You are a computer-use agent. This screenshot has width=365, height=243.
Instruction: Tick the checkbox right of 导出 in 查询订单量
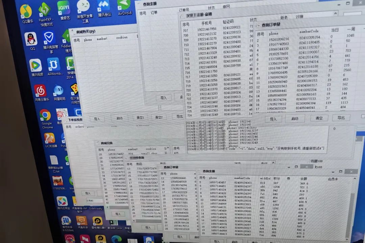363,116
